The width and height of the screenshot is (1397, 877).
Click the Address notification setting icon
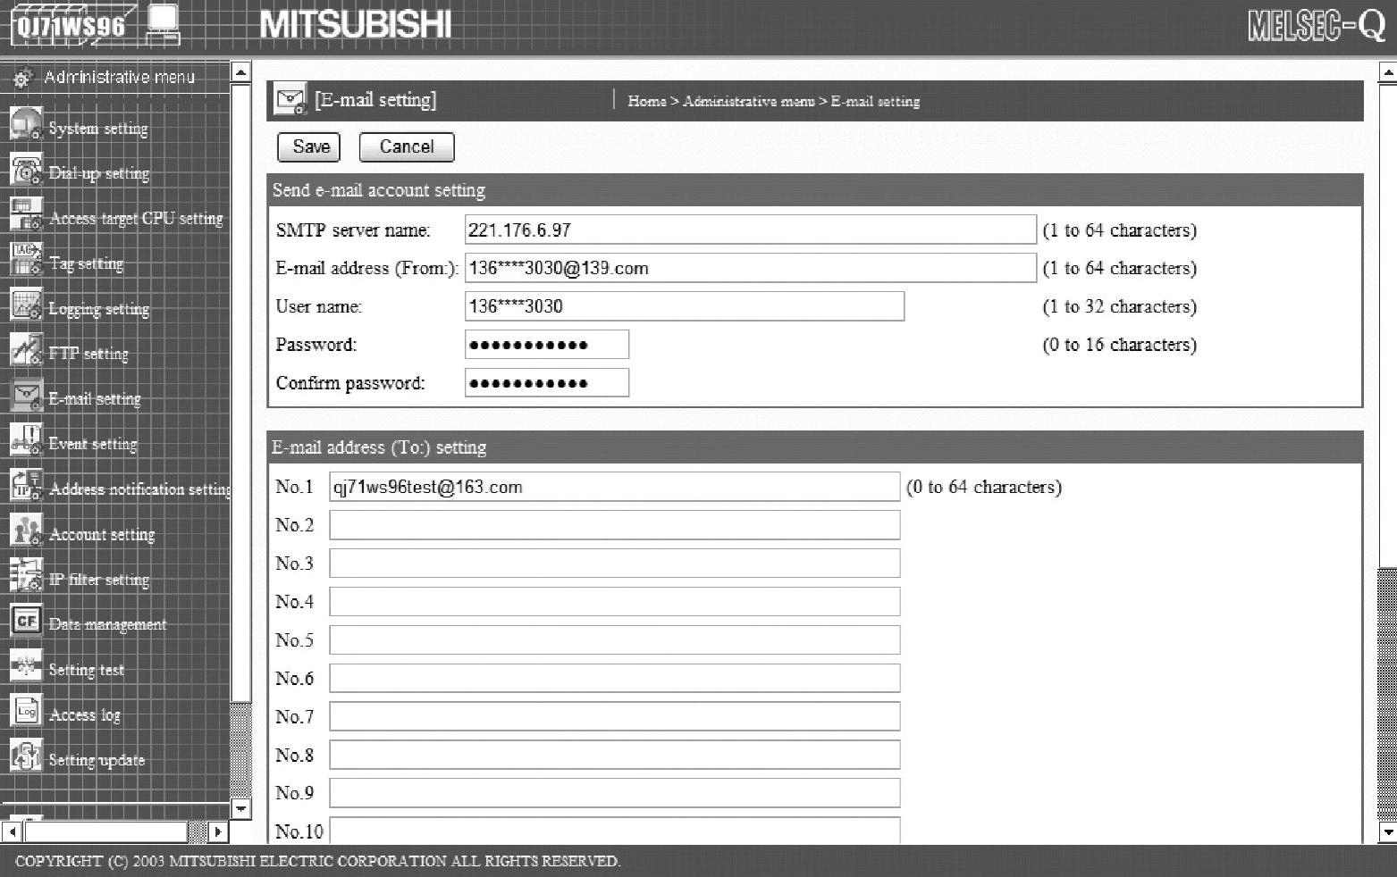pos(26,486)
